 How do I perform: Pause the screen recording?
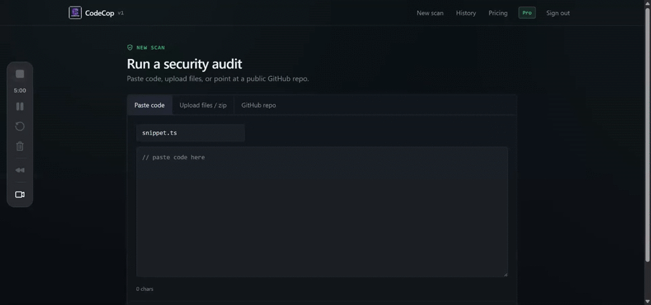(20, 107)
